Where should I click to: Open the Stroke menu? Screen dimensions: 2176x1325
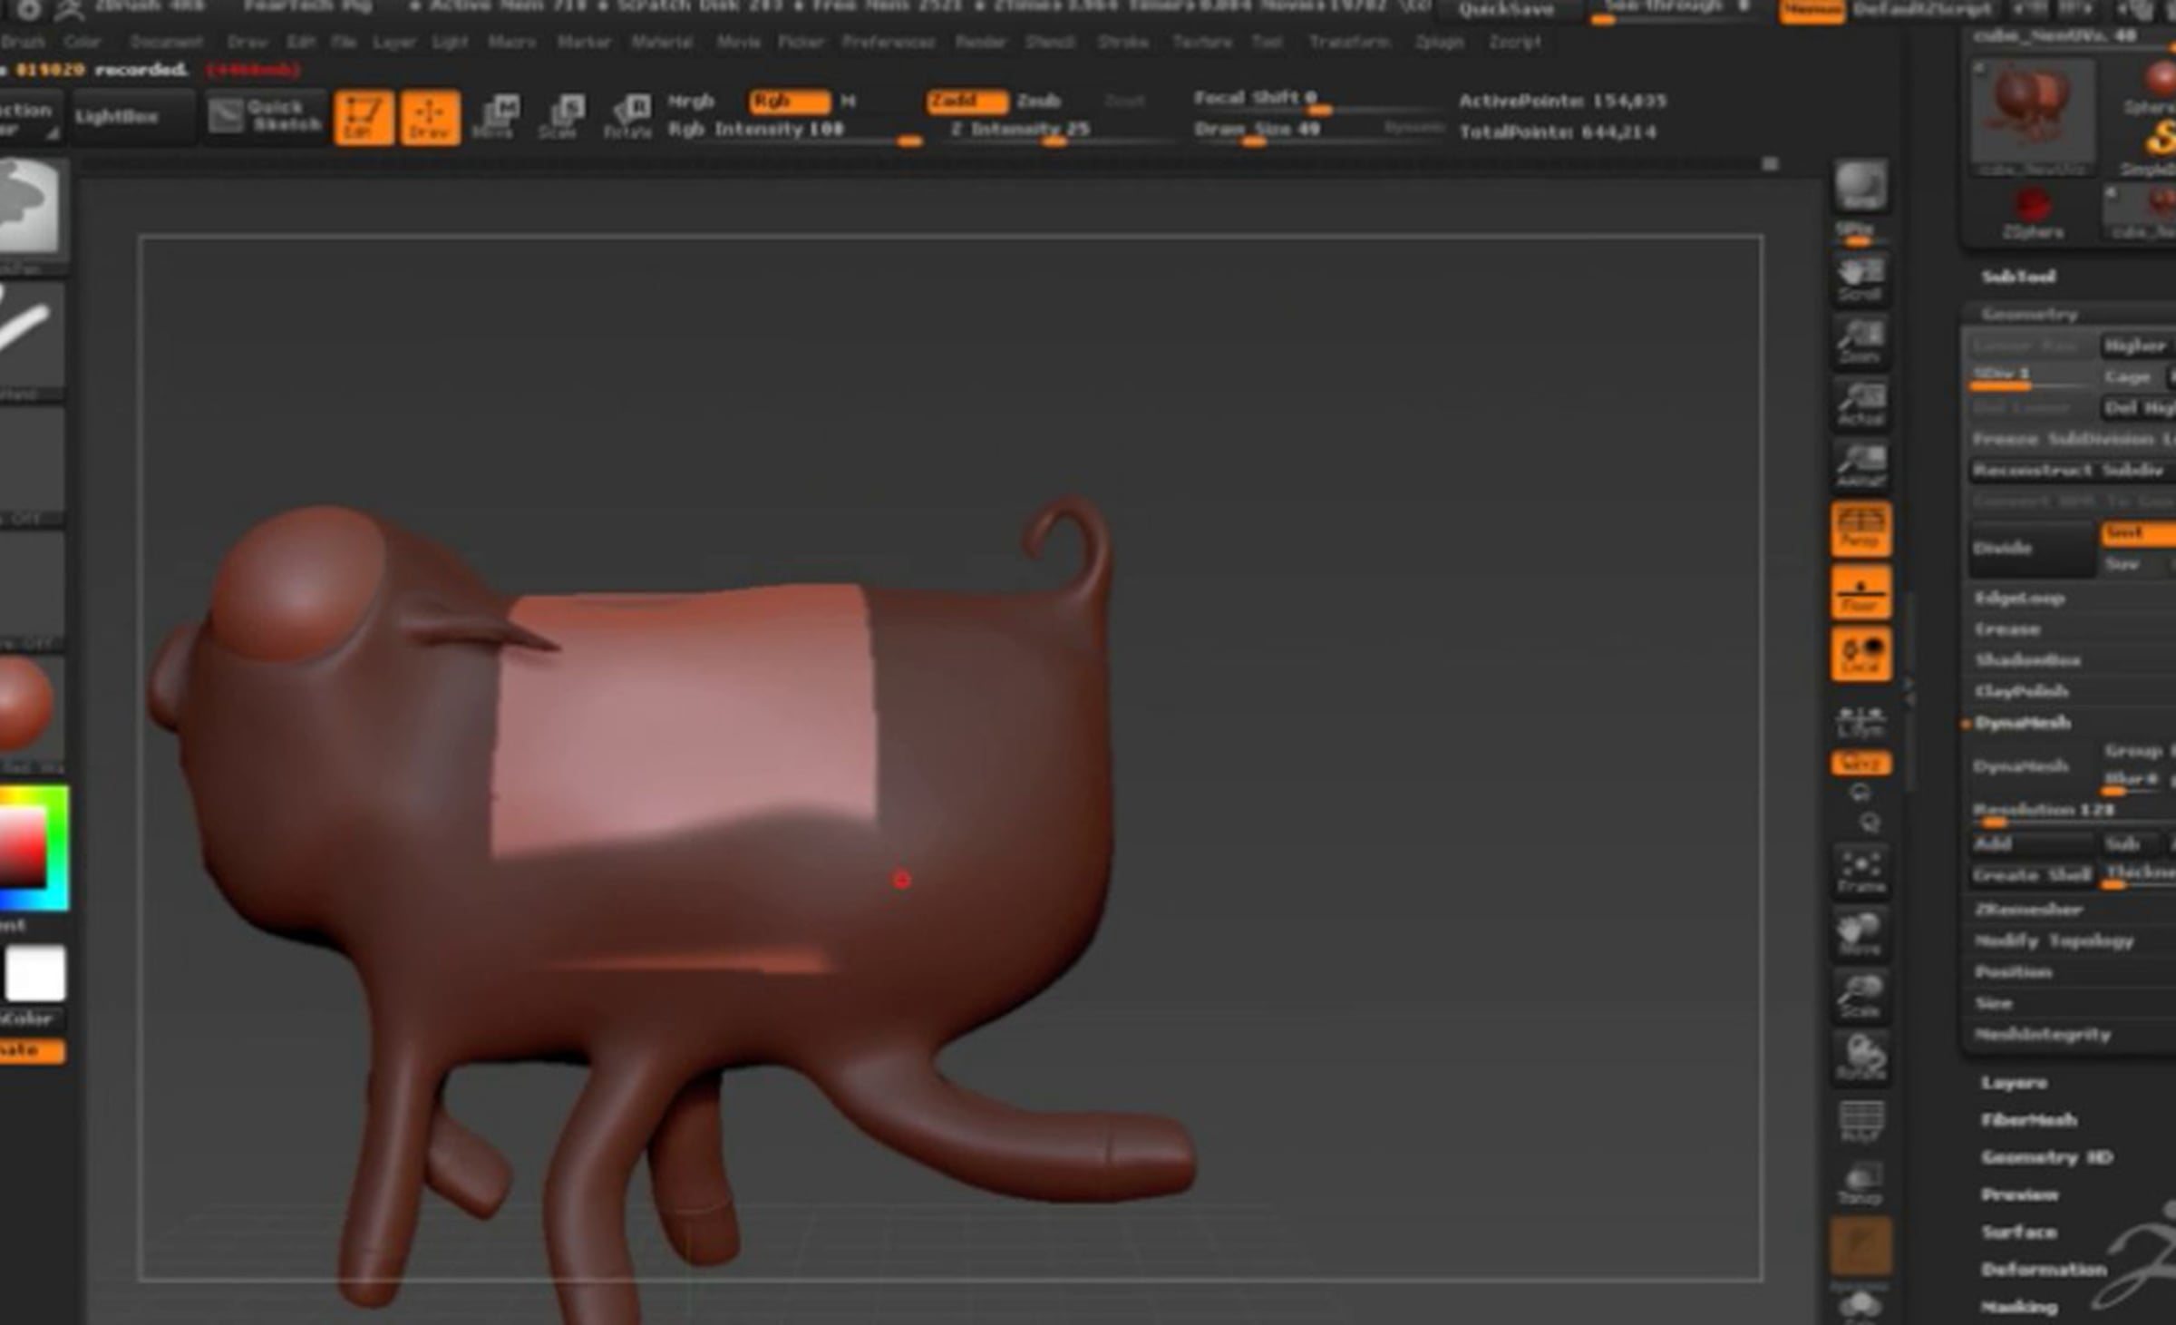point(1122,42)
